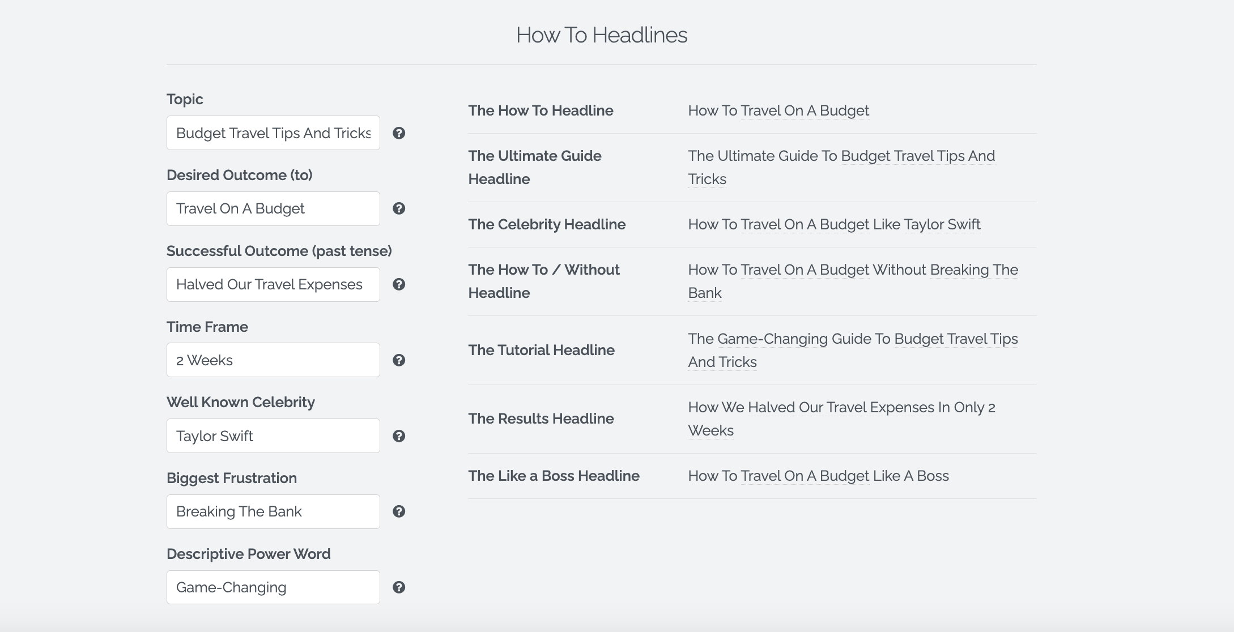Expand the Descriptive Power Word input field

click(274, 587)
